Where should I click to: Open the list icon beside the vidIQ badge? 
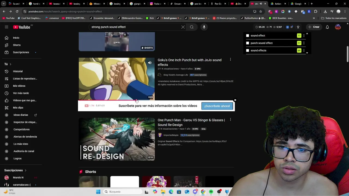click(292, 27)
